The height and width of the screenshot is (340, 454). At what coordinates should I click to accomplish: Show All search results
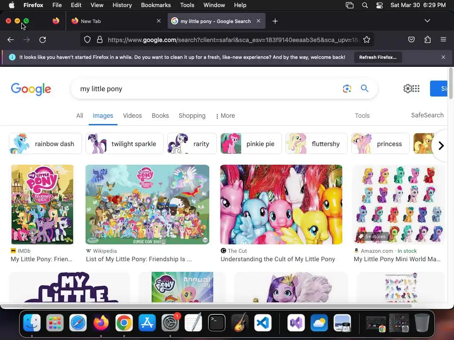[80, 116]
